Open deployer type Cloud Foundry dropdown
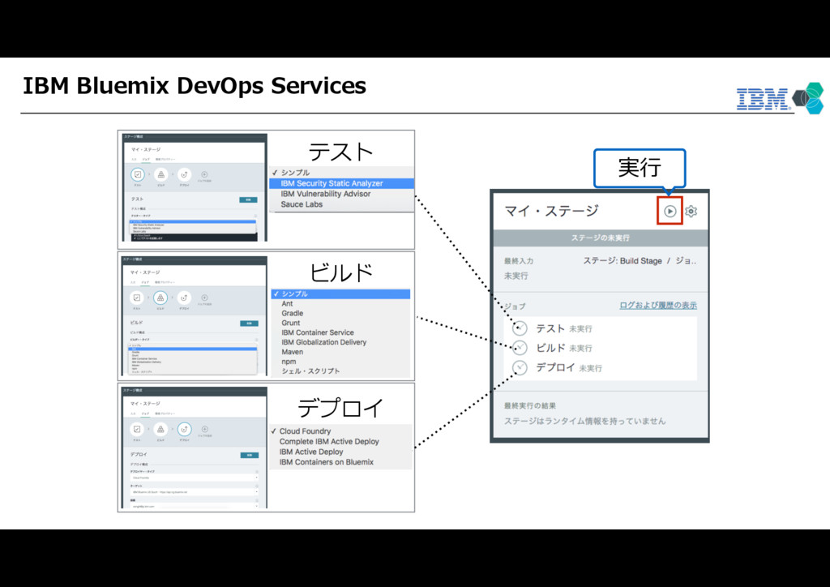The width and height of the screenshot is (830, 587). tap(194, 478)
